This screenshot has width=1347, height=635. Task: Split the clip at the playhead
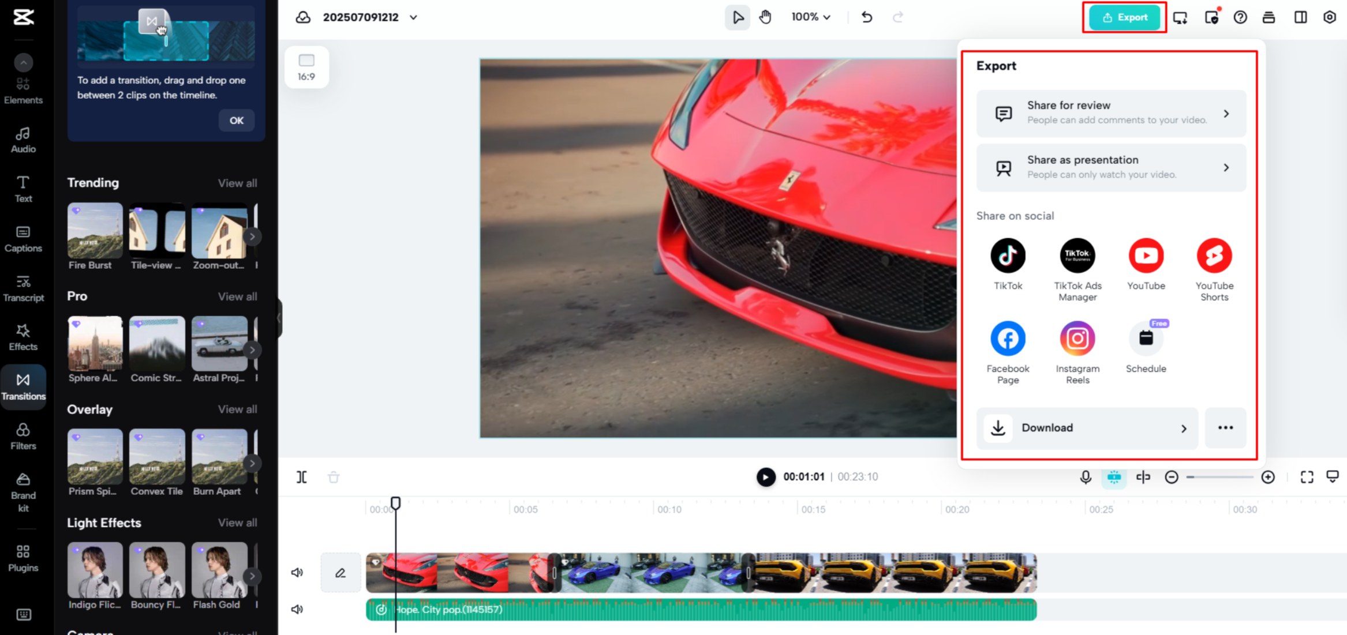click(301, 477)
